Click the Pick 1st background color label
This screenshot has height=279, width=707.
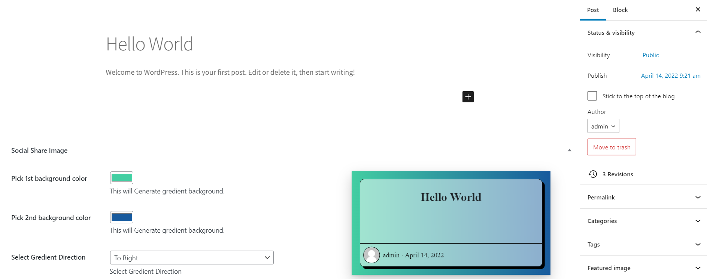click(x=49, y=179)
